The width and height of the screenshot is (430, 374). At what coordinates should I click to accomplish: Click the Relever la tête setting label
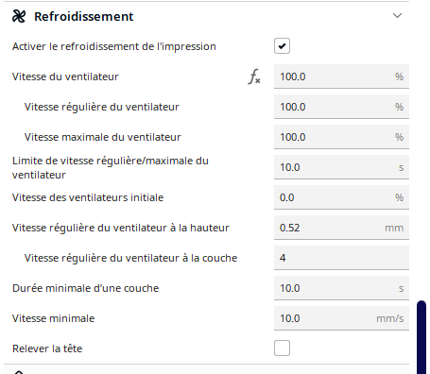tap(47, 348)
